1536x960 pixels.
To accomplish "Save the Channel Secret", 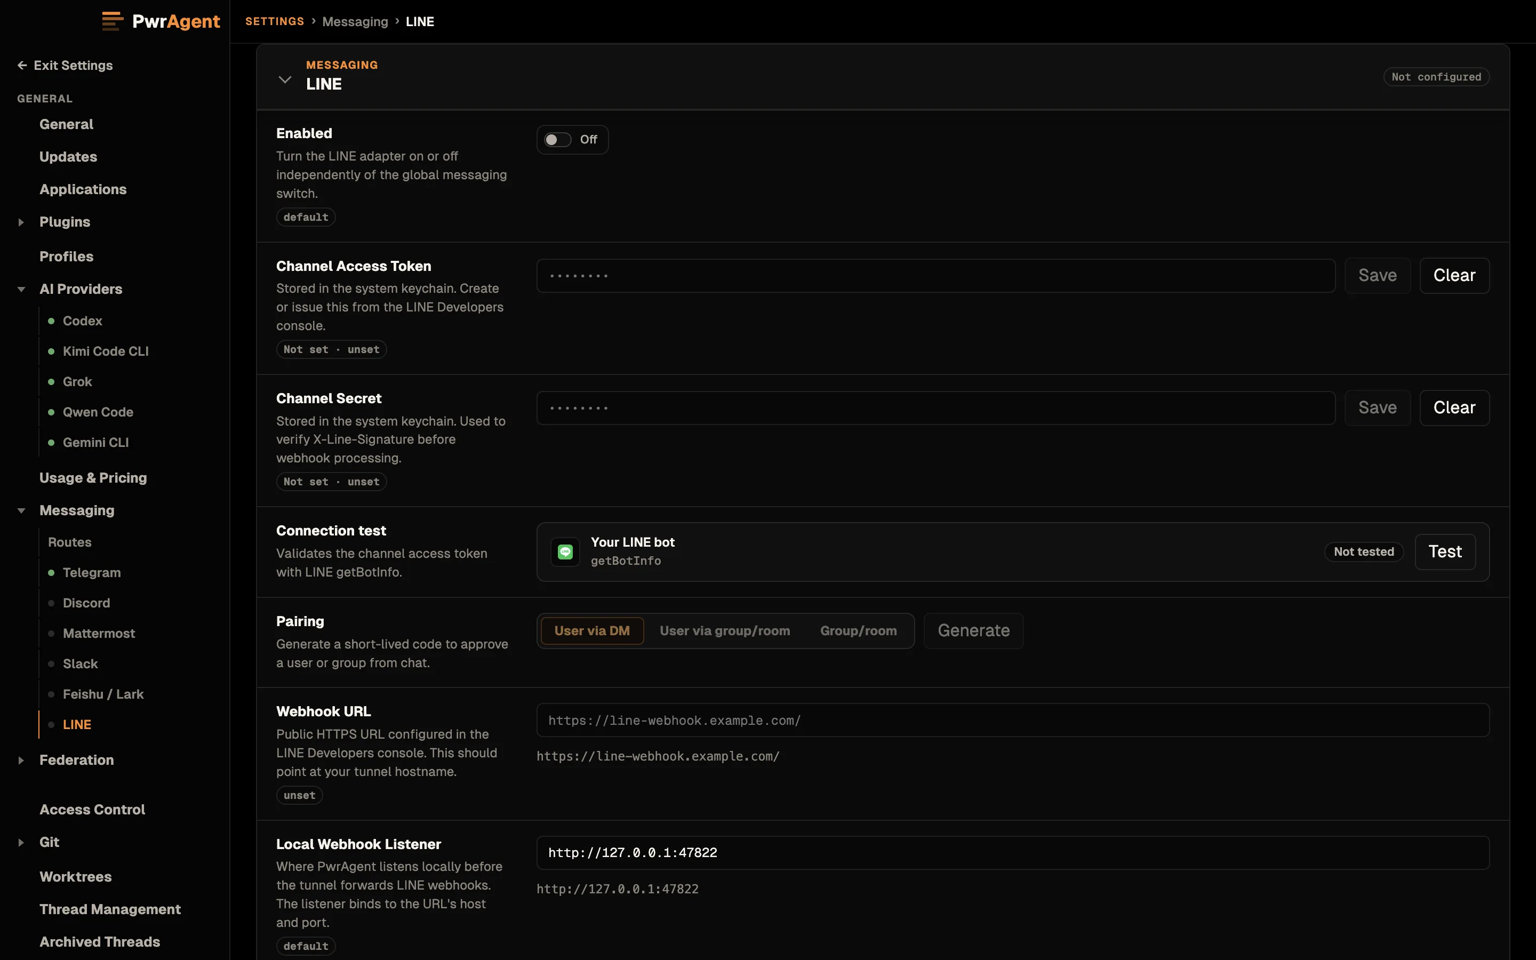I will (1377, 407).
